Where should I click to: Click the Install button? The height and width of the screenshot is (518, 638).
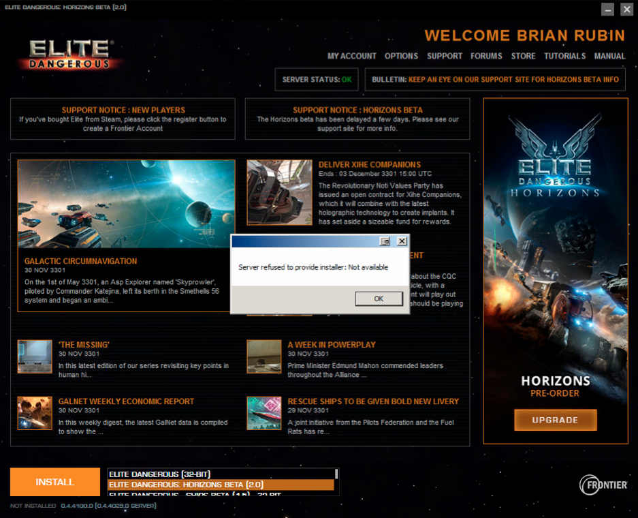click(x=55, y=482)
